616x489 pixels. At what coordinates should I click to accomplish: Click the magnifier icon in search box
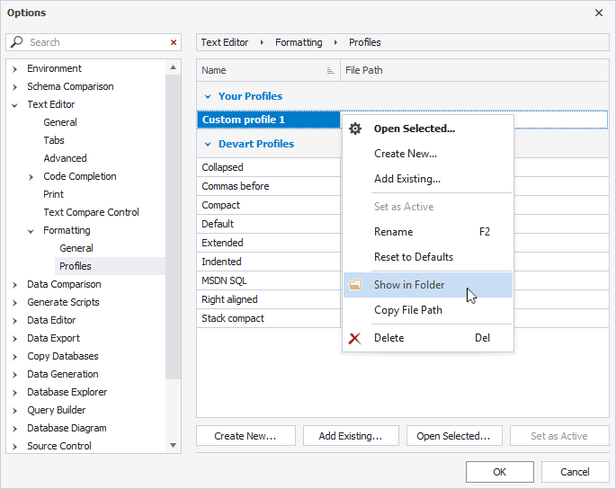point(17,42)
